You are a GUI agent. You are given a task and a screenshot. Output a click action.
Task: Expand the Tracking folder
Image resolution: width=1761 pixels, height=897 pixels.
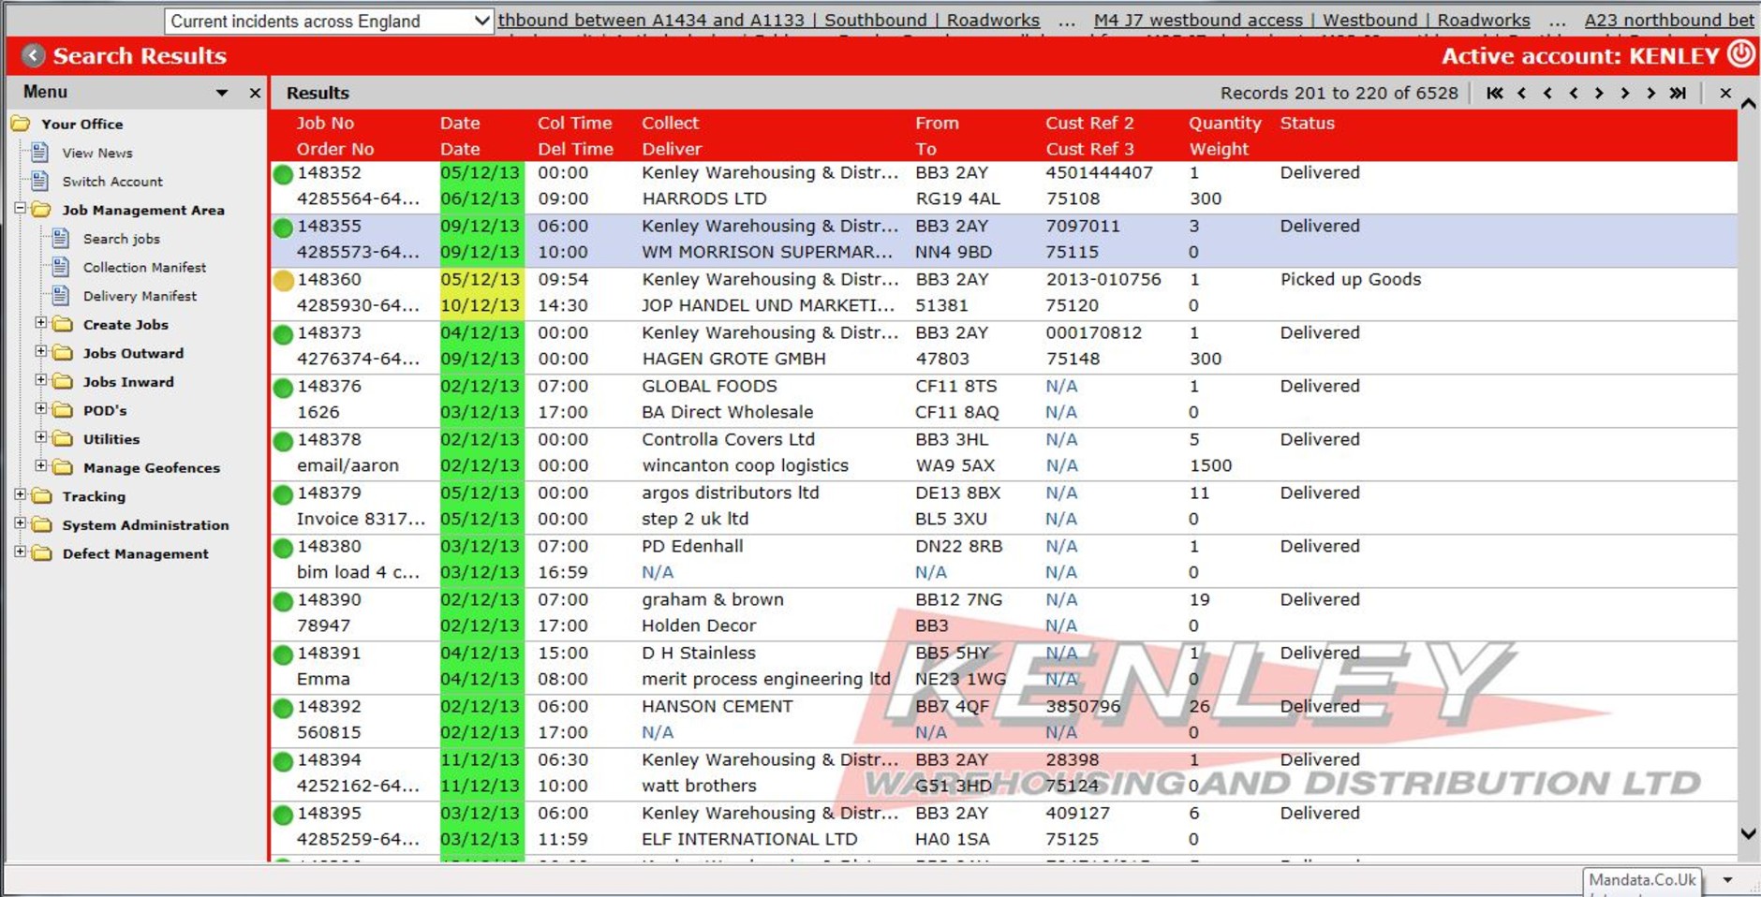[21, 494]
